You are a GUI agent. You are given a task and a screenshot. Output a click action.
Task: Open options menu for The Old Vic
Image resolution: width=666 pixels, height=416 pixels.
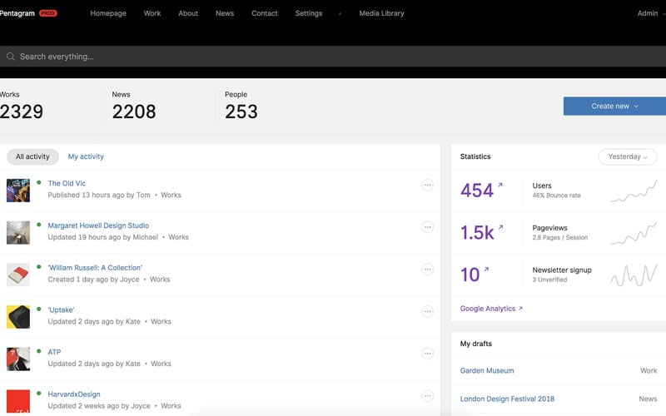(x=427, y=185)
